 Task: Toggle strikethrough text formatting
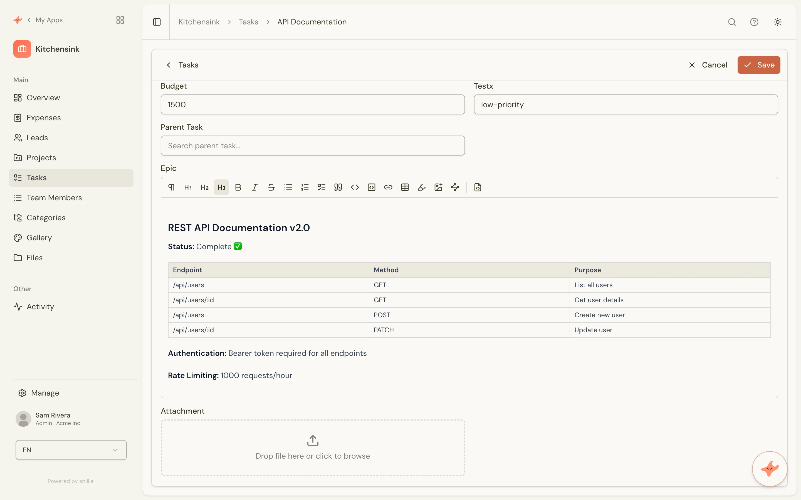pos(271,187)
